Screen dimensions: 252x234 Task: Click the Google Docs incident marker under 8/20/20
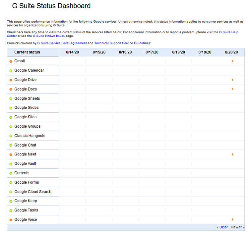(233, 89)
